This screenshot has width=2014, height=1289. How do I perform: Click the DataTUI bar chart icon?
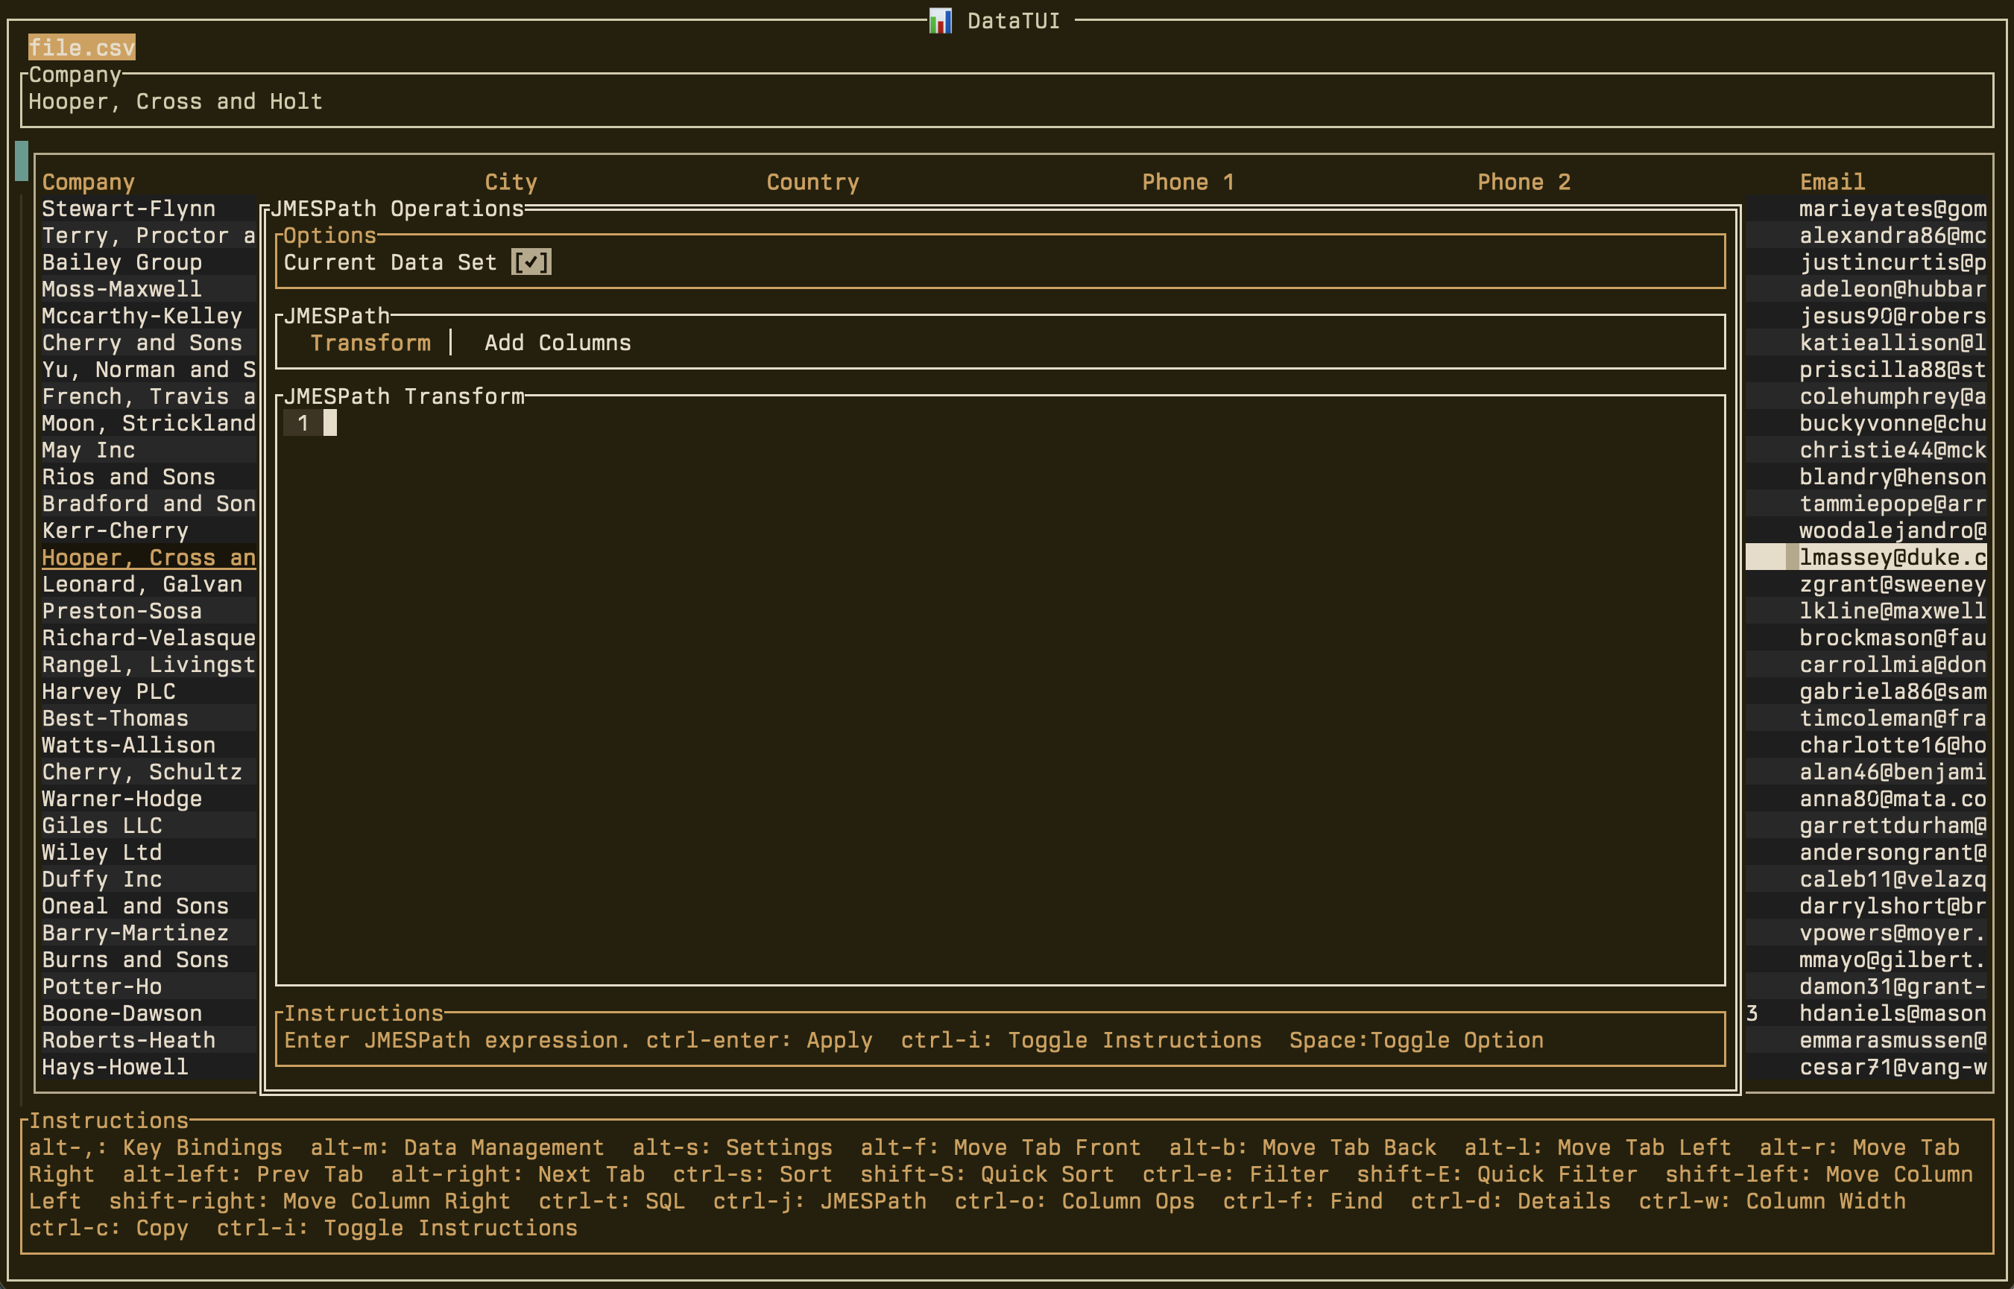pyautogui.click(x=940, y=21)
